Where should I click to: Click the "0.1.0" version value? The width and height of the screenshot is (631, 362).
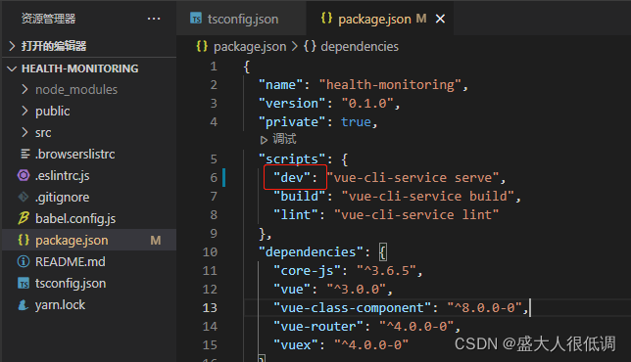pos(367,104)
